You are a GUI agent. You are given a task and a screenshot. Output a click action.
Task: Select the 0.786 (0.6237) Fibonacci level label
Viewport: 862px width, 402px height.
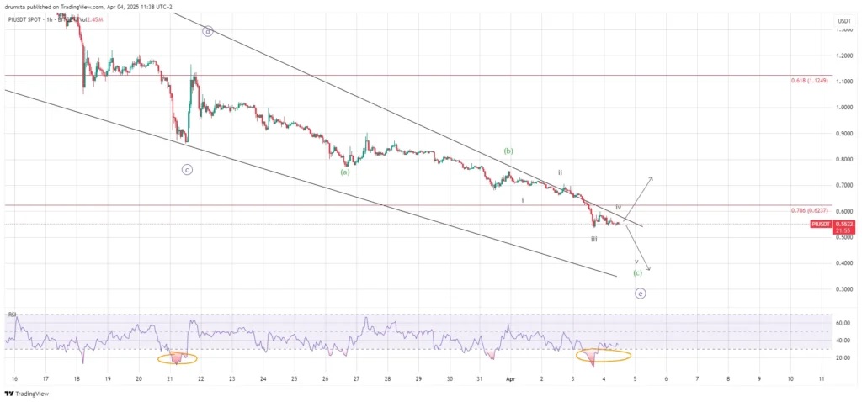pos(809,210)
